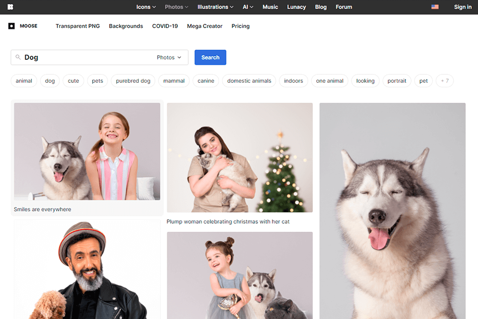Expand the Illustrations menu

coord(215,6)
